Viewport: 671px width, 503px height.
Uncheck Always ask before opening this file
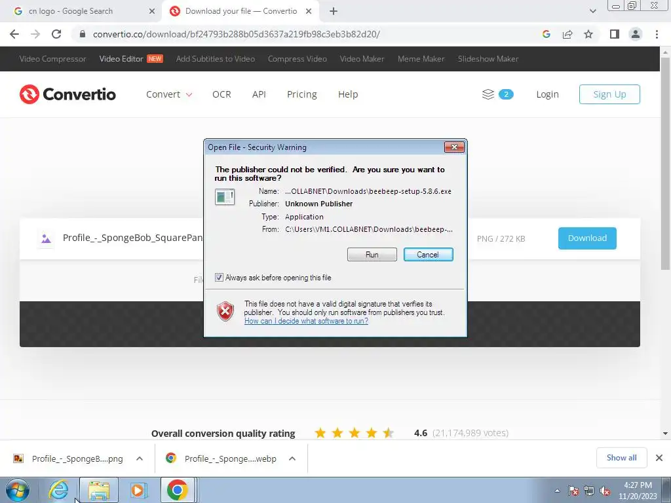click(219, 278)
